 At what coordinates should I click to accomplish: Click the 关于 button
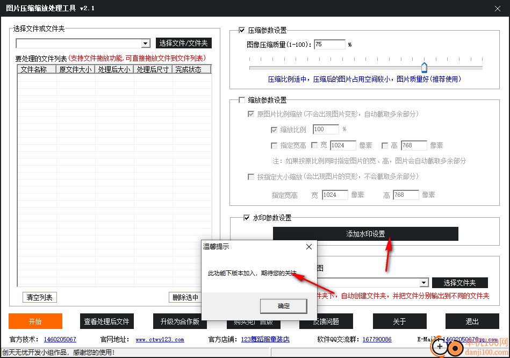pyautogui.click(x=399, y=321)
